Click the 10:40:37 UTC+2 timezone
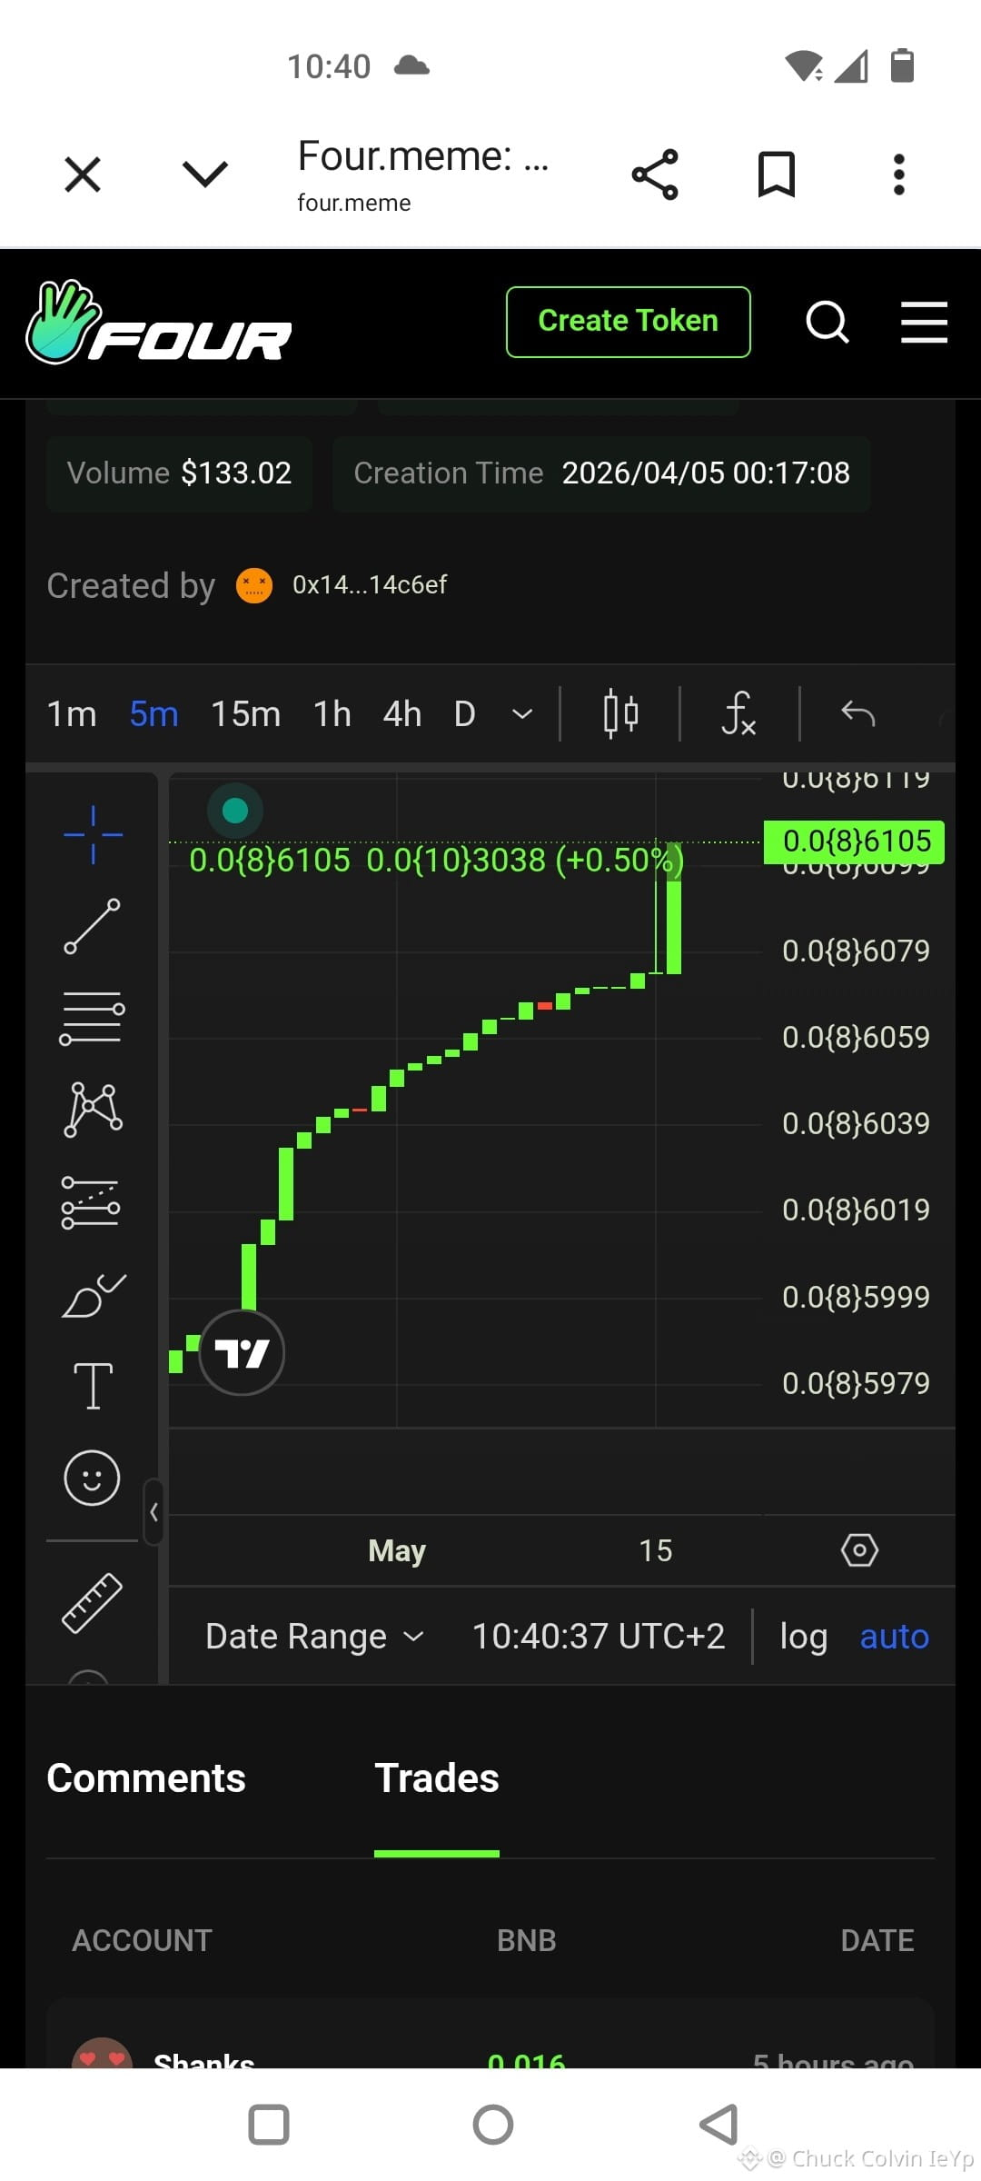 pyautogui.click(x=599, y=1637)
